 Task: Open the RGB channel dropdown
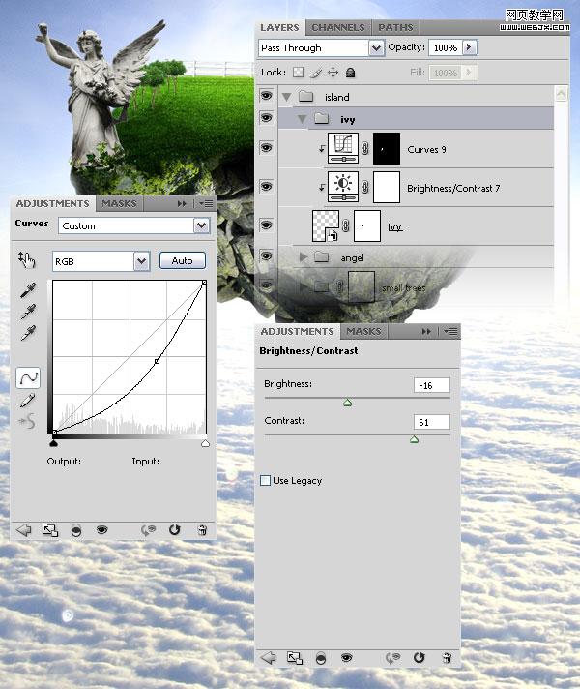141,261
